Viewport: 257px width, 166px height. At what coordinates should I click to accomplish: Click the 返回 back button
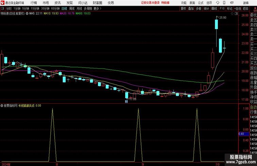tap(245, 9)
